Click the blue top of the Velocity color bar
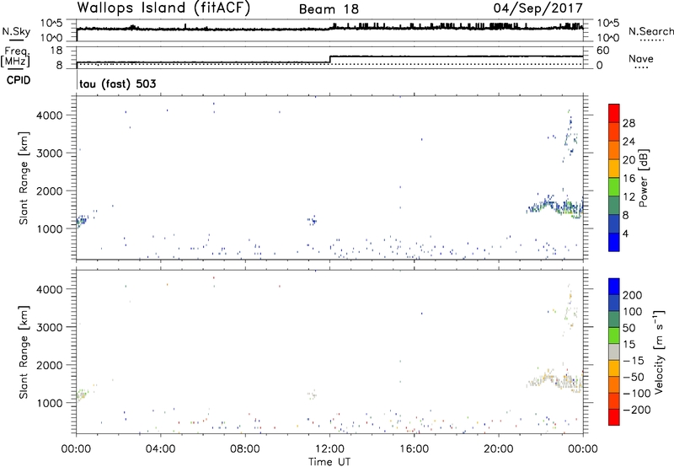Viewport: 674px width, 467px height. 614,286
